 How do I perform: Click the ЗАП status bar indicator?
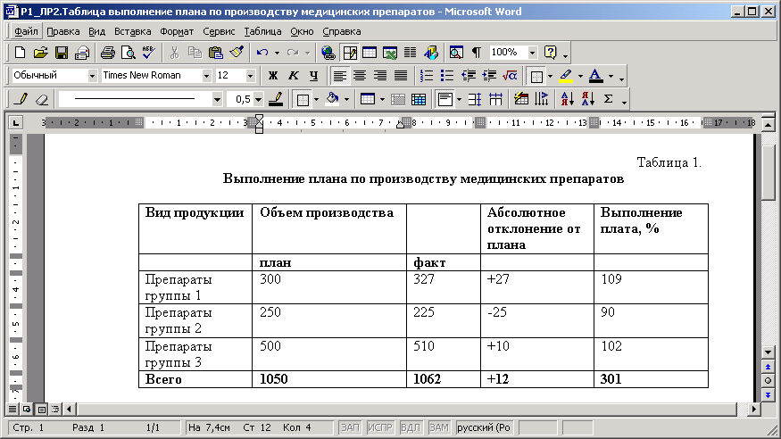tap(350, 427)
